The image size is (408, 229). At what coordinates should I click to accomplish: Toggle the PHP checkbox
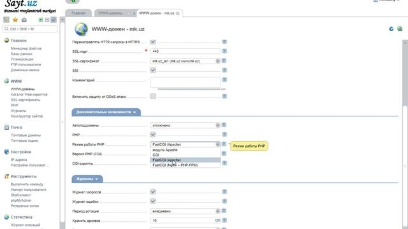[153, 134]
